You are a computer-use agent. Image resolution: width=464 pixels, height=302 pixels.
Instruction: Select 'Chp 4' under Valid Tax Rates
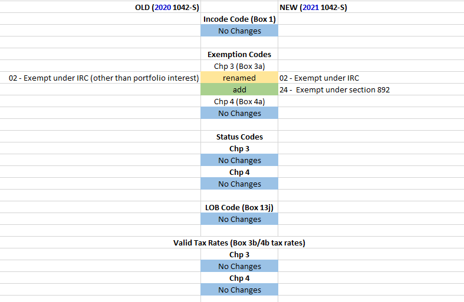[x=239, y=278]
